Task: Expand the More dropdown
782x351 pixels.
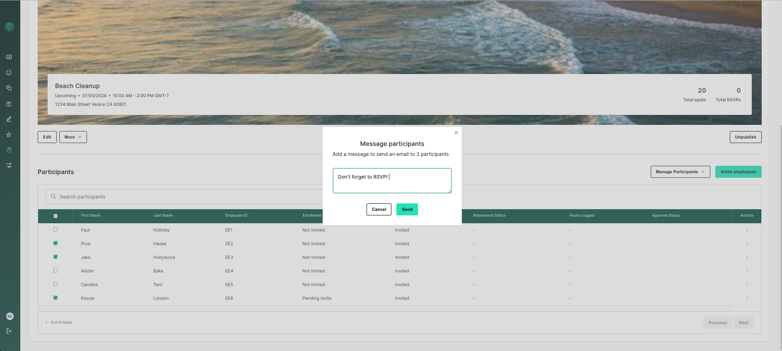Action: [x=73, y=137]
